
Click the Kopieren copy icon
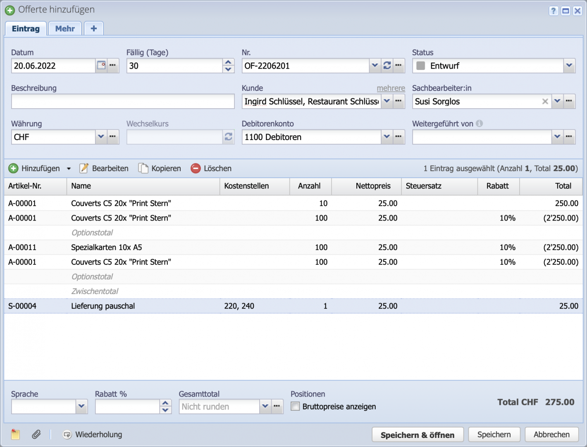click(x=143, y=168)
